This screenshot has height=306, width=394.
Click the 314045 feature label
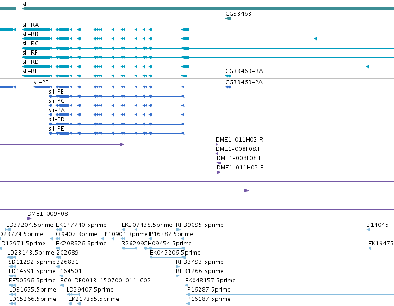[x=377, y=225]
